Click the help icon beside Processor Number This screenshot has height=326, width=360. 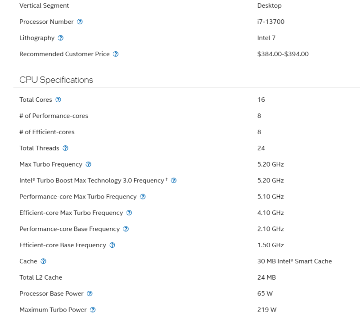tap(80, 22)
